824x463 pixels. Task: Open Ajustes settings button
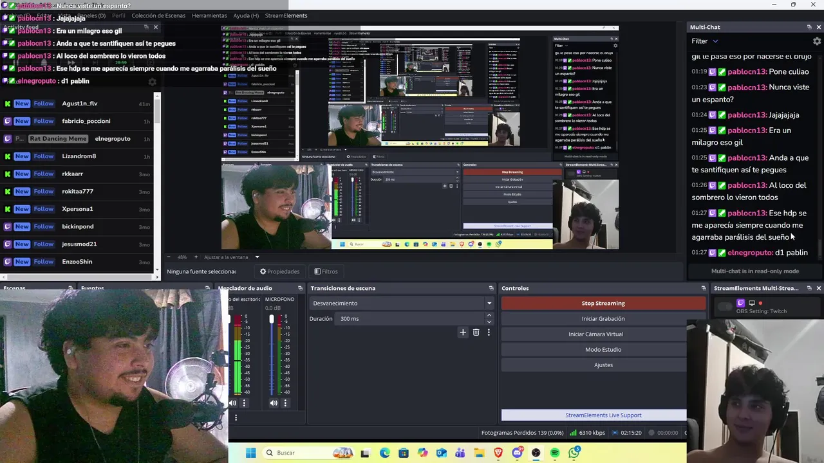603,365
